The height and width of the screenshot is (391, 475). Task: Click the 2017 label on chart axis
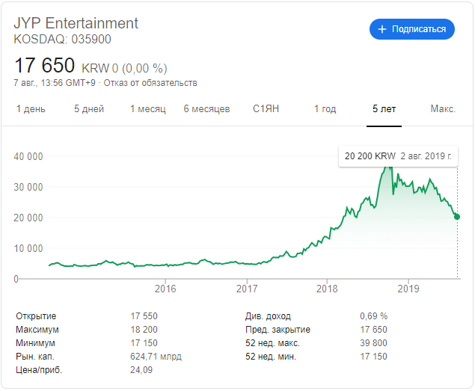[x=246, y=288]
